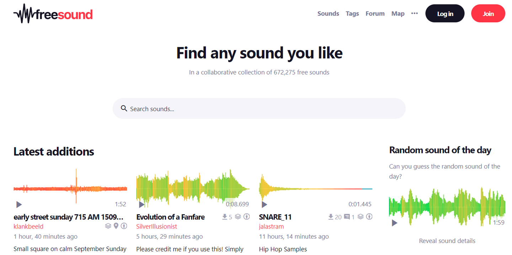Image resolution: width=512 pixels, height=255 pixels.
Task: Play the early street sunday sound
Action: pyautogui.click(x=19, y=205)
